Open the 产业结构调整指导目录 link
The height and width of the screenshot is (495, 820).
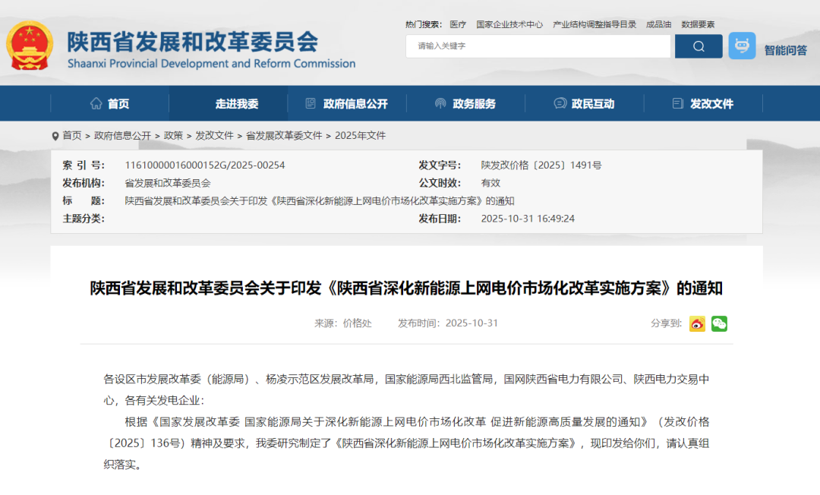593,24
